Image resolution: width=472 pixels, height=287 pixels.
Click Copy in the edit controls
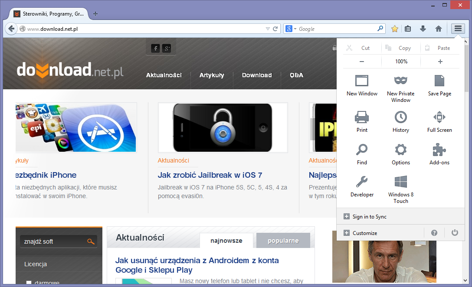point(401,48)
